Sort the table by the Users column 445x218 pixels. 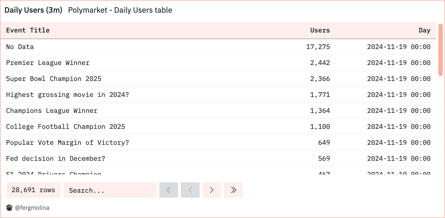pos(320,30)
